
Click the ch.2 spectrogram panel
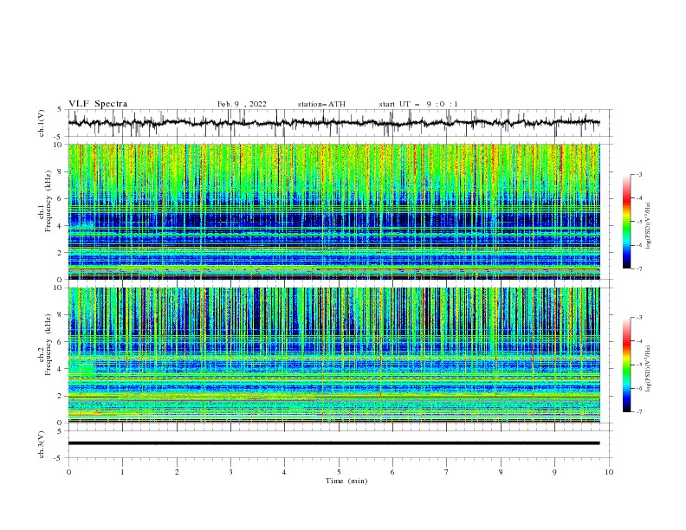tap(333, 355)
